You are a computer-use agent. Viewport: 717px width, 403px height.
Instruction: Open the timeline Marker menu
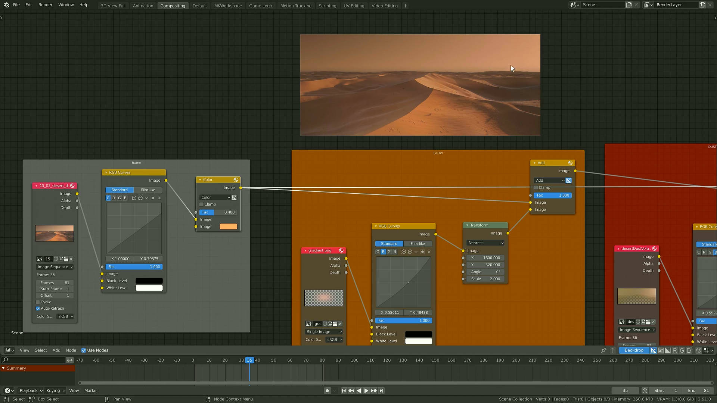coord(91,391)
